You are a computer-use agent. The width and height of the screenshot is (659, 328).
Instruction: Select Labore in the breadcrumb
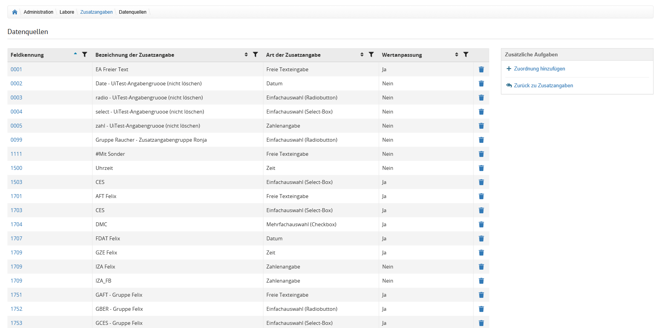[x=67, y=12]
